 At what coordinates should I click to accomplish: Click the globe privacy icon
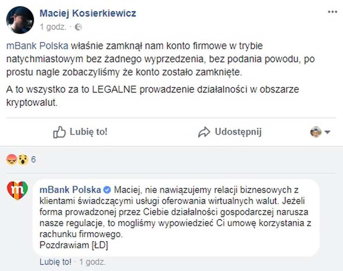coord(78,27)
